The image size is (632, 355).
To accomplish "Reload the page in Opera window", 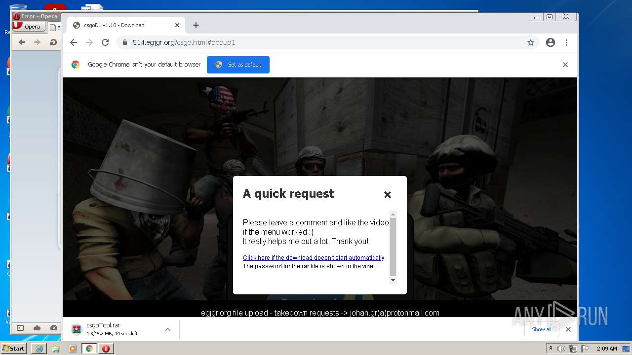I will click(53, 42).
